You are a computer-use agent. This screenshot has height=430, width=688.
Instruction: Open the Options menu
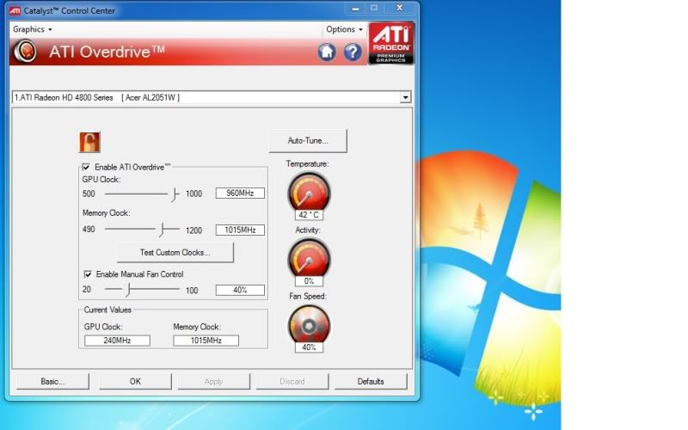pos(344,29)
